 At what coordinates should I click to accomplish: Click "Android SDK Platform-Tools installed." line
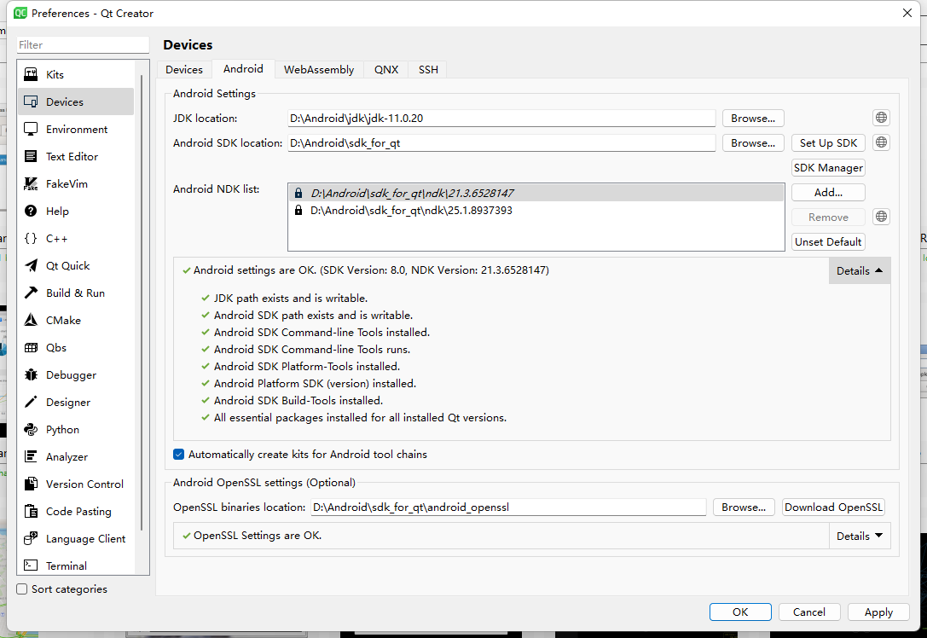pyautogui.click(x=307, y=367)
